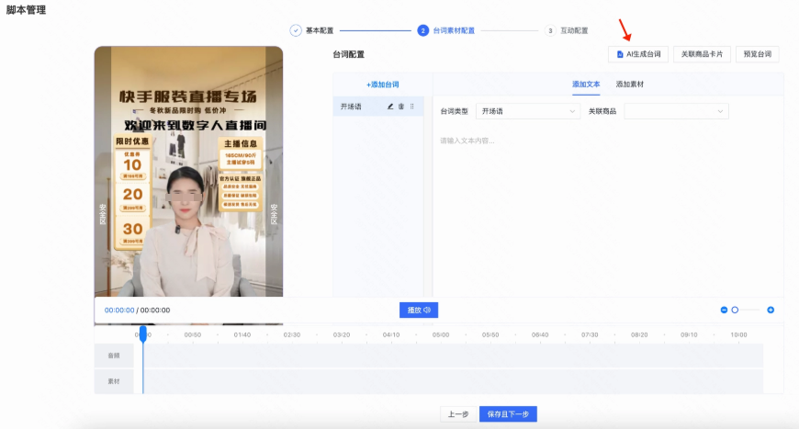The image size is (799, 429).
Task: Click step 2 台词素材配置
Action: coord(445,30)
